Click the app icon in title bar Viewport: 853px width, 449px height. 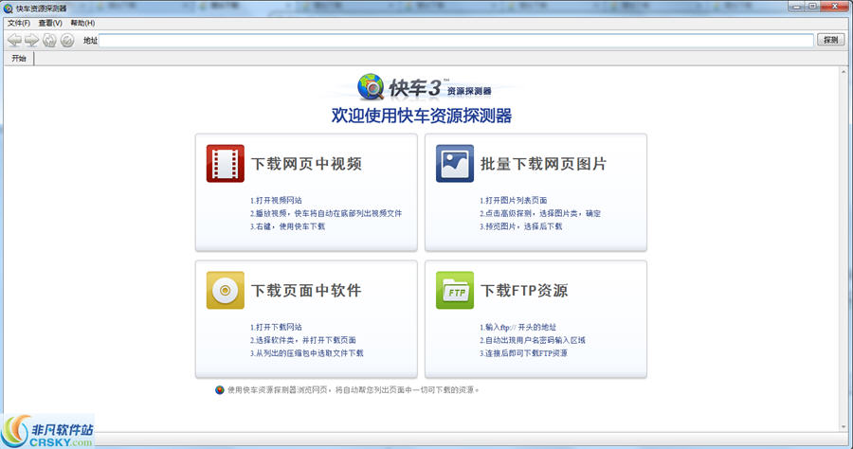pos(9,9)
